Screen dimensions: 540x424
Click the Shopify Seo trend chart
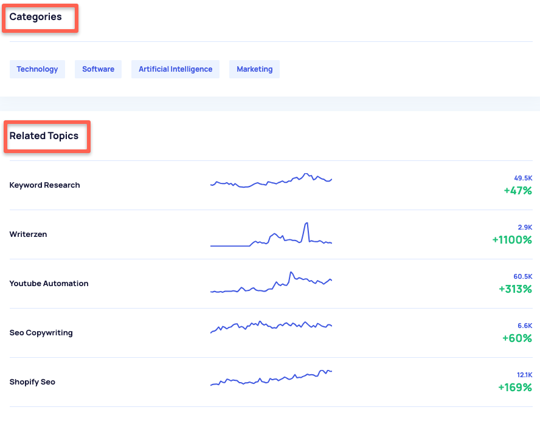(271, 379)
